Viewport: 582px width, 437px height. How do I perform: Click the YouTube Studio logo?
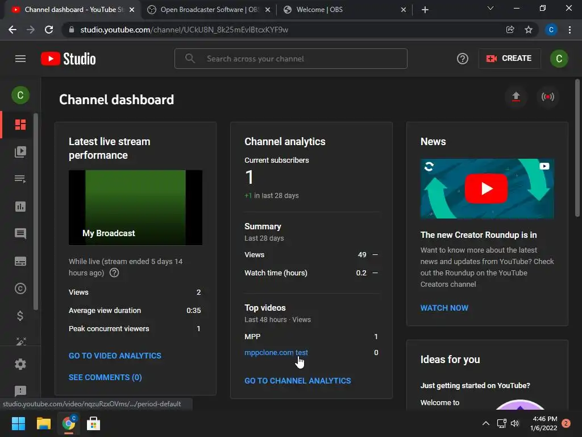click(68, 59)
